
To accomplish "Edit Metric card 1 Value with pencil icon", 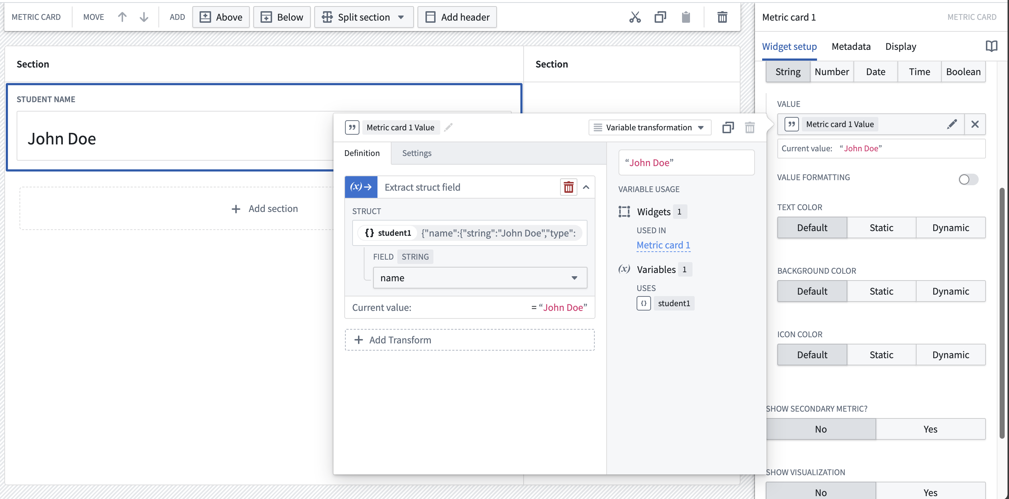I will point(952,124).
